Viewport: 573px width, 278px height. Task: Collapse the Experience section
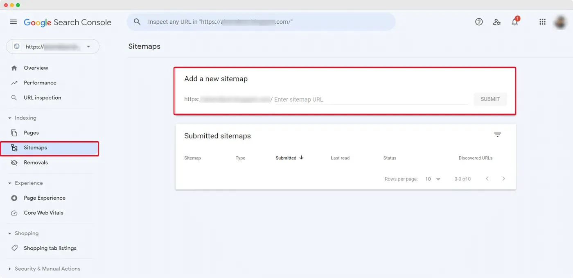tap(25, 183)
